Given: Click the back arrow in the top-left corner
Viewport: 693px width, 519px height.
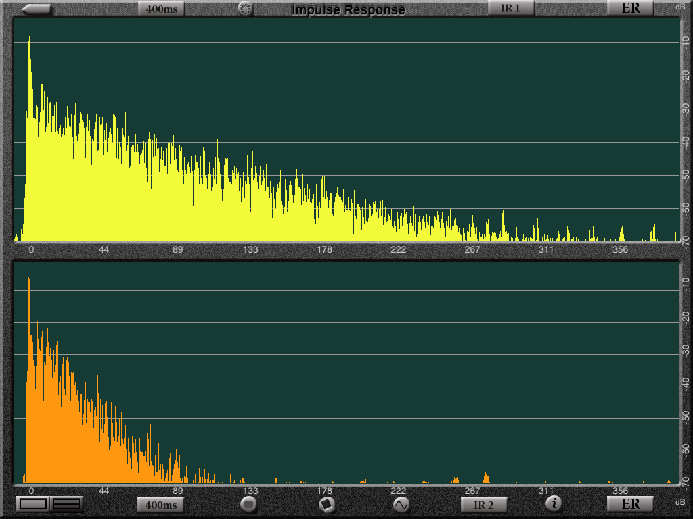Looking at the screenshot, I should tap(36, 9).
